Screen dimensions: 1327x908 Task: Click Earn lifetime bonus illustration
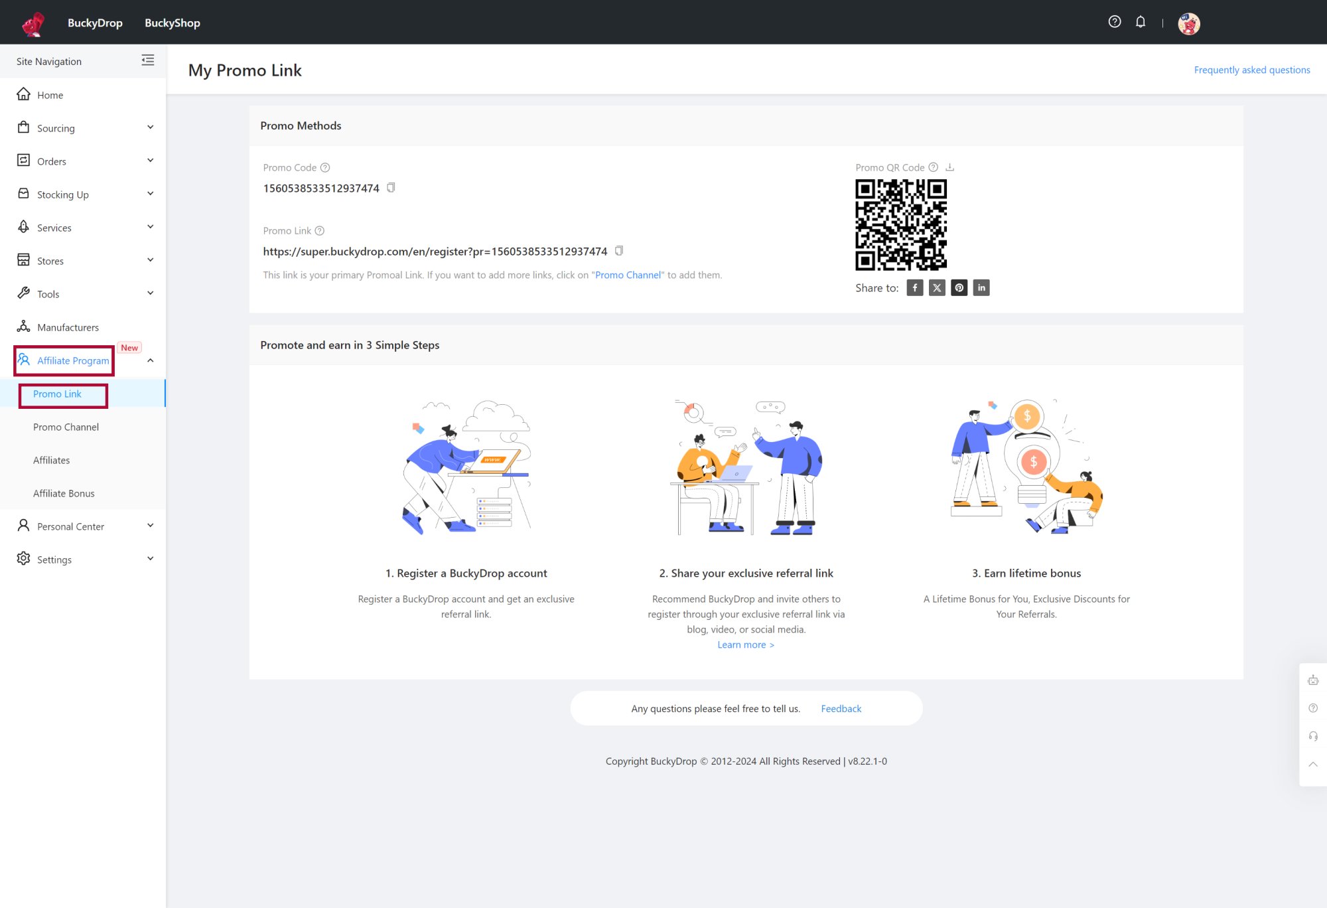1026,467
